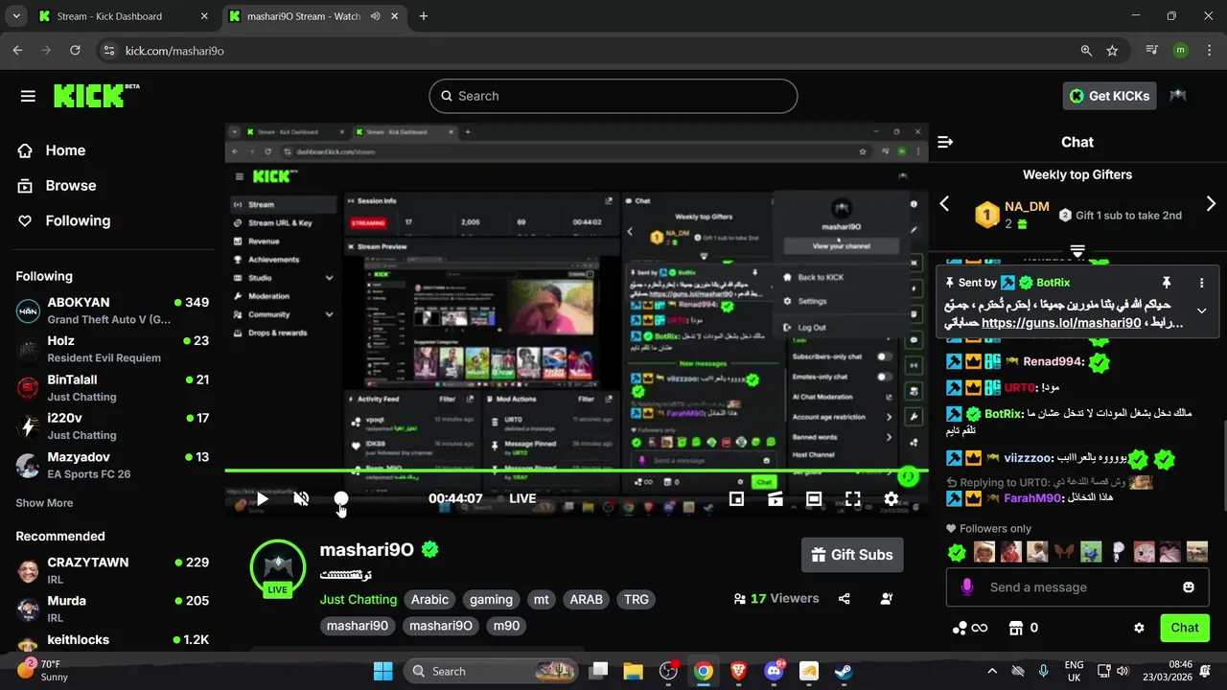Open the i220v channel
Screen dimensions: 1227x690
click(x=112, y=426)
